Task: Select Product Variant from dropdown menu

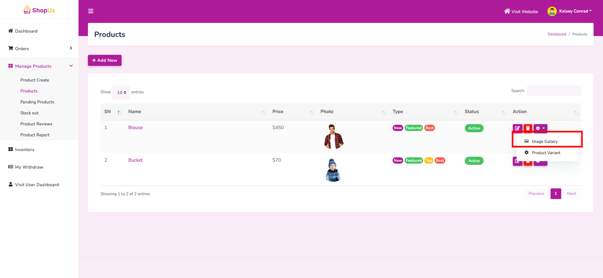Action: (x=546, y=153)
